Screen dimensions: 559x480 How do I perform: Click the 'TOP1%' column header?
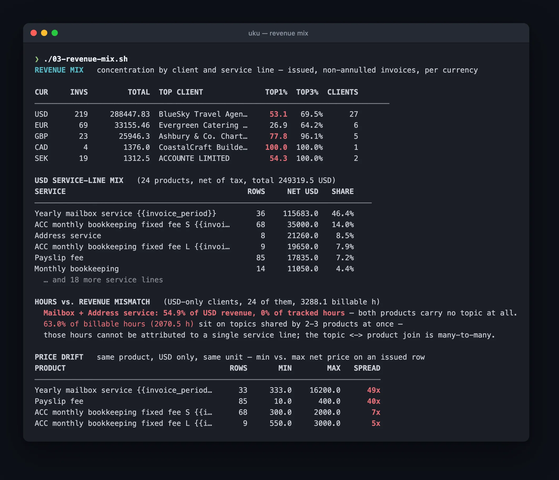(276, 92)
